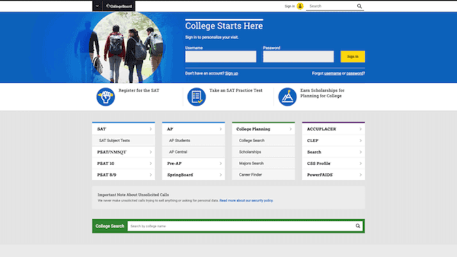Open the CollegeBoard logo in header
The height and width of the screenshot is (257, 457).
point(119,6)
